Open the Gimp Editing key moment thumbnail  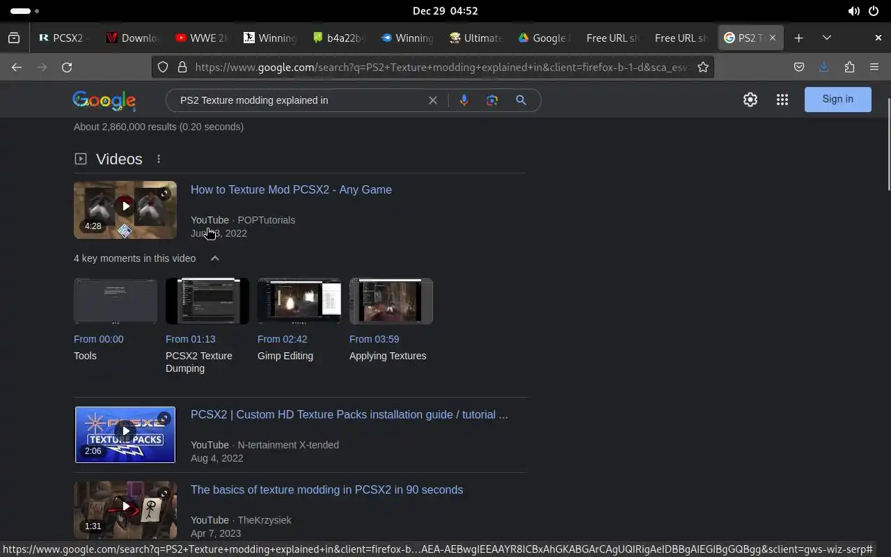tap(299, 301)
